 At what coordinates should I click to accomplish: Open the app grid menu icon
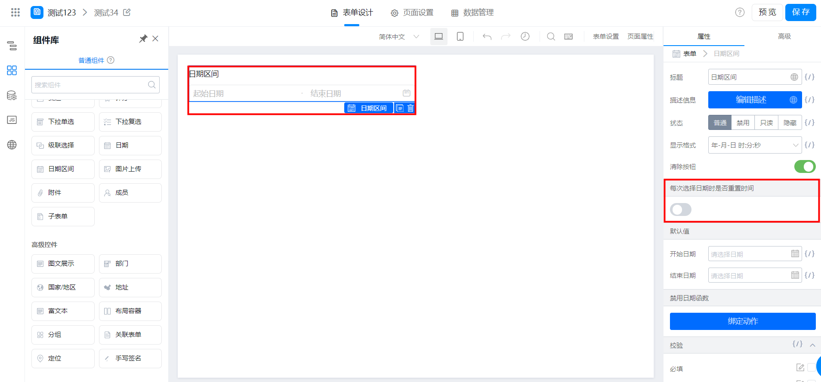click(x=15, y=12)
